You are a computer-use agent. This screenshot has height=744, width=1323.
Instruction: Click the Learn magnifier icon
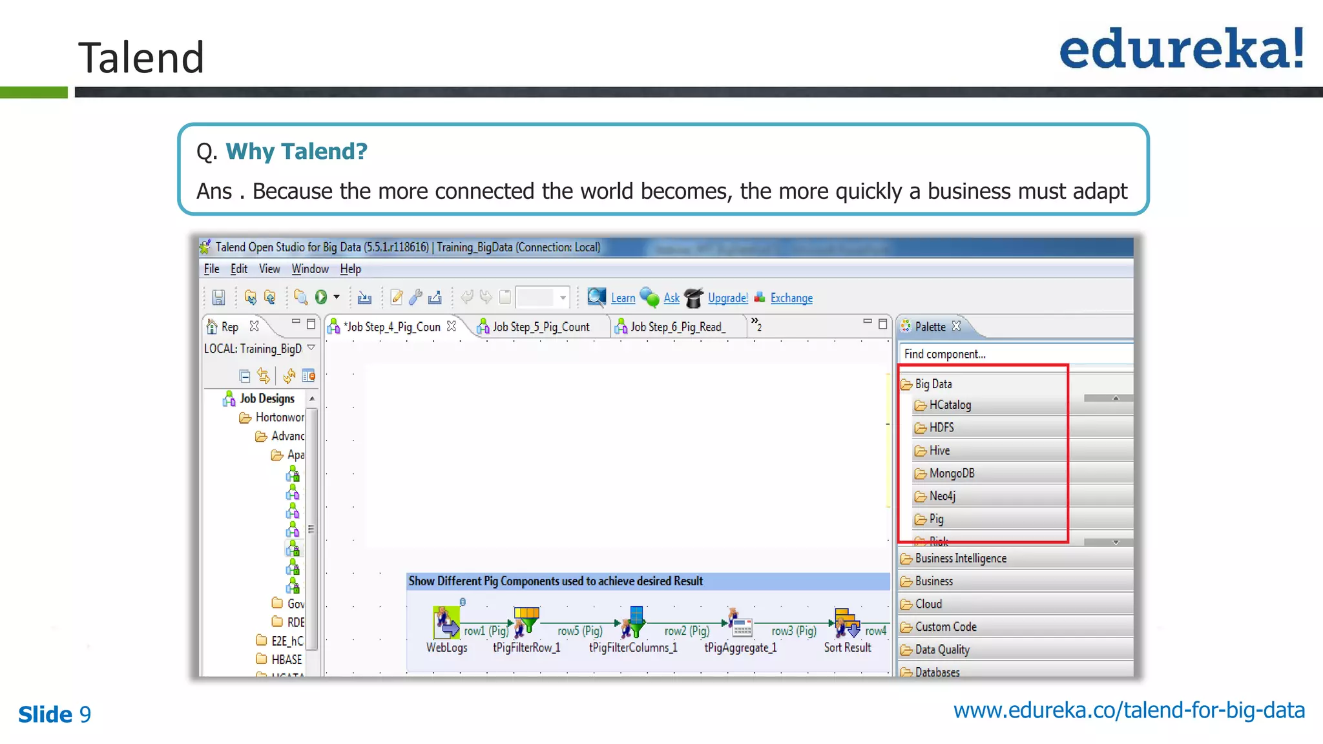(596, 296)
